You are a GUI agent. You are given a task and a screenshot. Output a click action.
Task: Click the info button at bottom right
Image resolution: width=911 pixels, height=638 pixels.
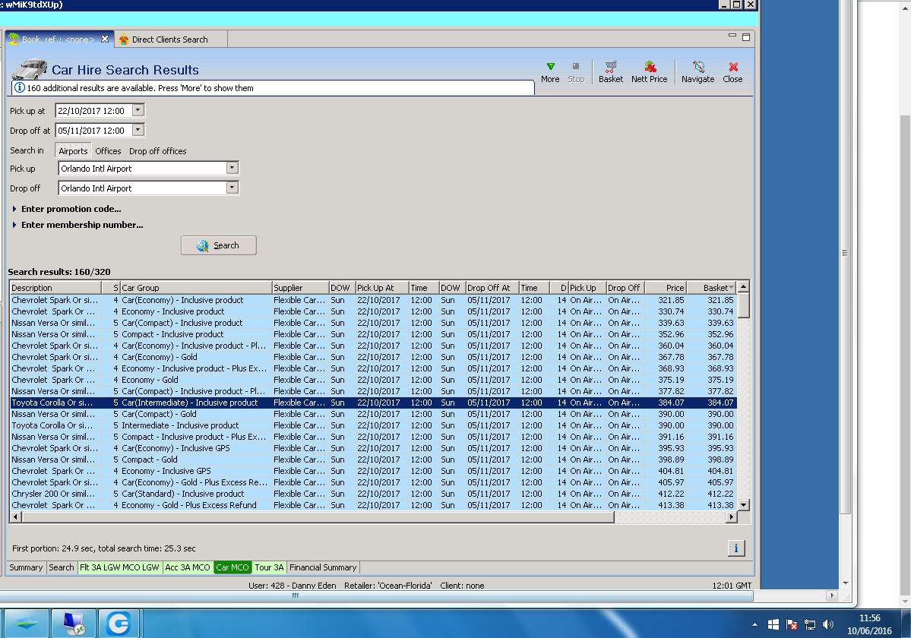point(736,548)
